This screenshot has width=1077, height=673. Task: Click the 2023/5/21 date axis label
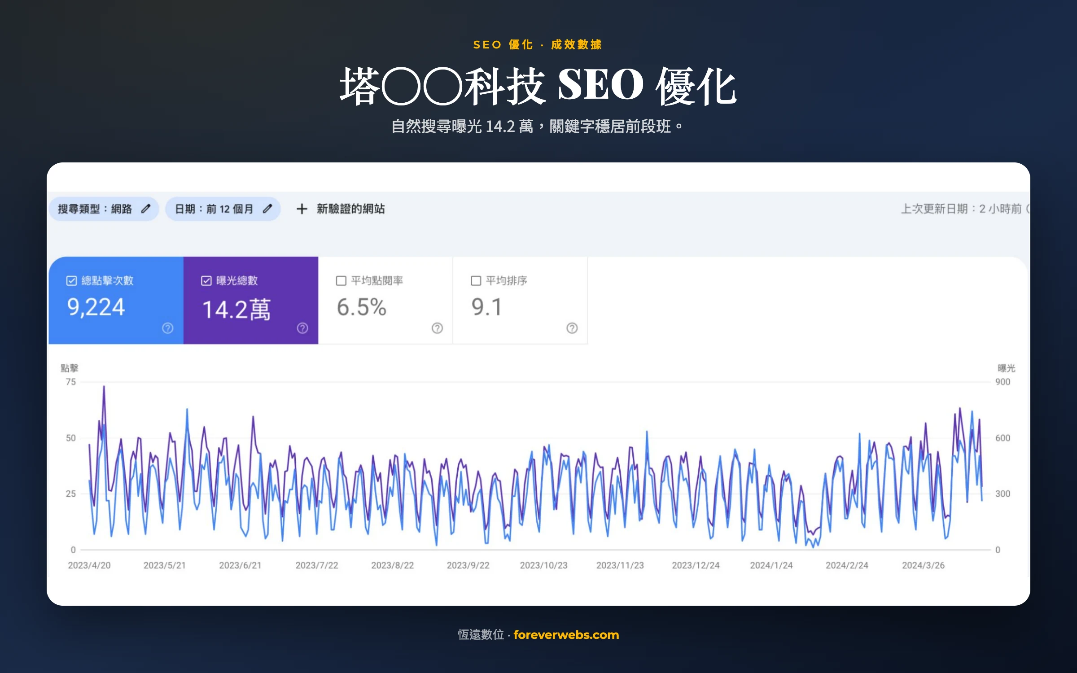coord(165,565)
